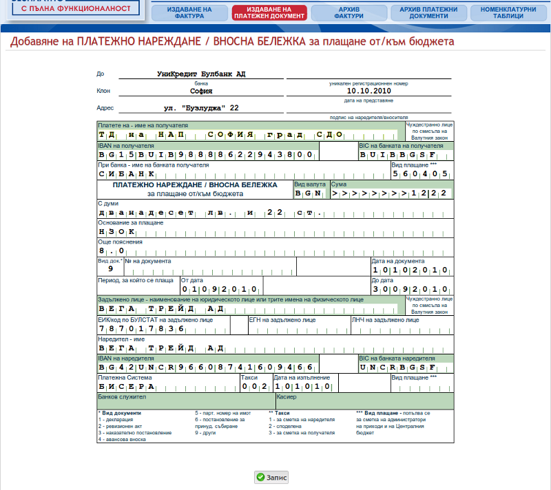Click footnote '1 - за сметка на наредителя'

pos(302,419)
